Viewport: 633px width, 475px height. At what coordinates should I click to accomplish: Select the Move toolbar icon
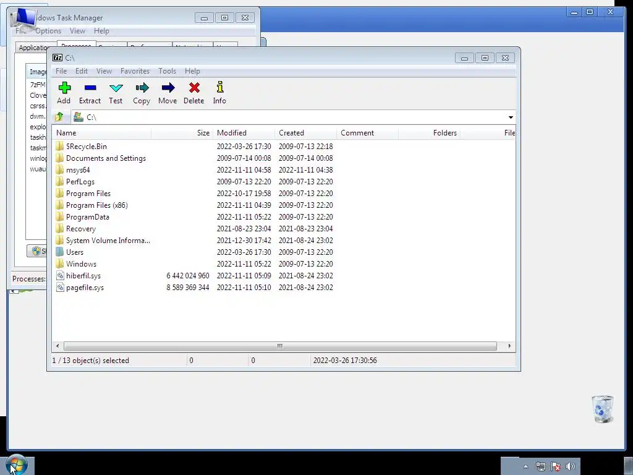pos(168,88)
